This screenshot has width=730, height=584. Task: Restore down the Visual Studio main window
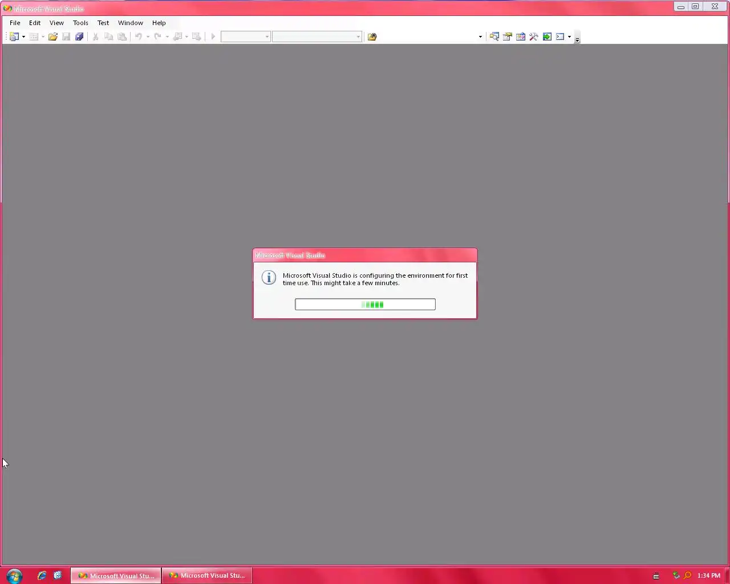coord(695,6)
